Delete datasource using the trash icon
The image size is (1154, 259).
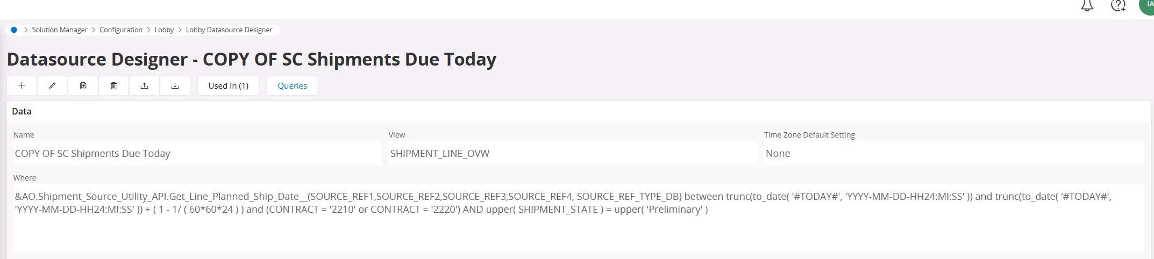[x=113, y=85]
